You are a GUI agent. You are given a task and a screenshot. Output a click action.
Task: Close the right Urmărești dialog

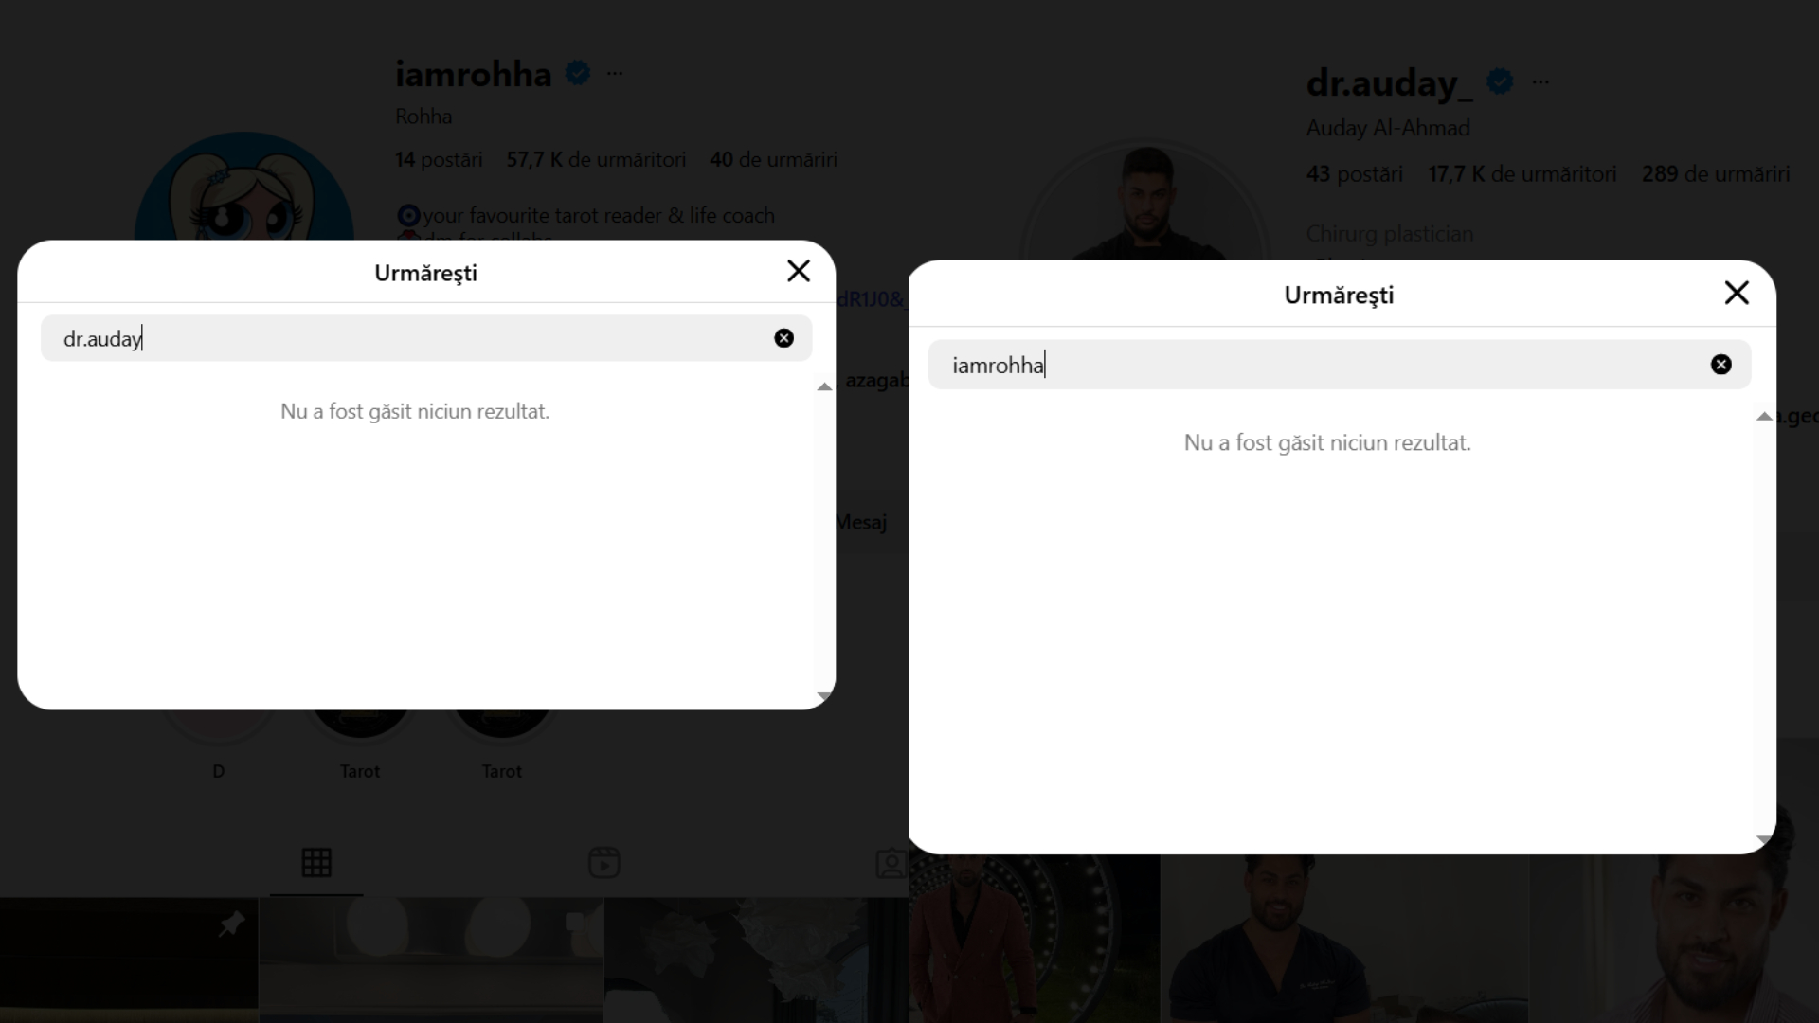pyautogui.click(x=1737, y=293)
